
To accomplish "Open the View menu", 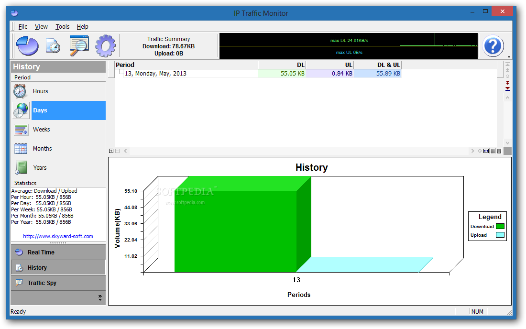I will (41, 26).
